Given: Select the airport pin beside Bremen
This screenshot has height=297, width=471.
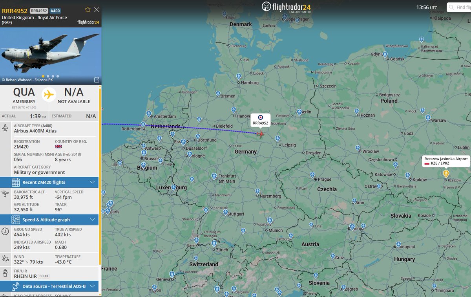Looking at the screenshot, I should [218, 93].
